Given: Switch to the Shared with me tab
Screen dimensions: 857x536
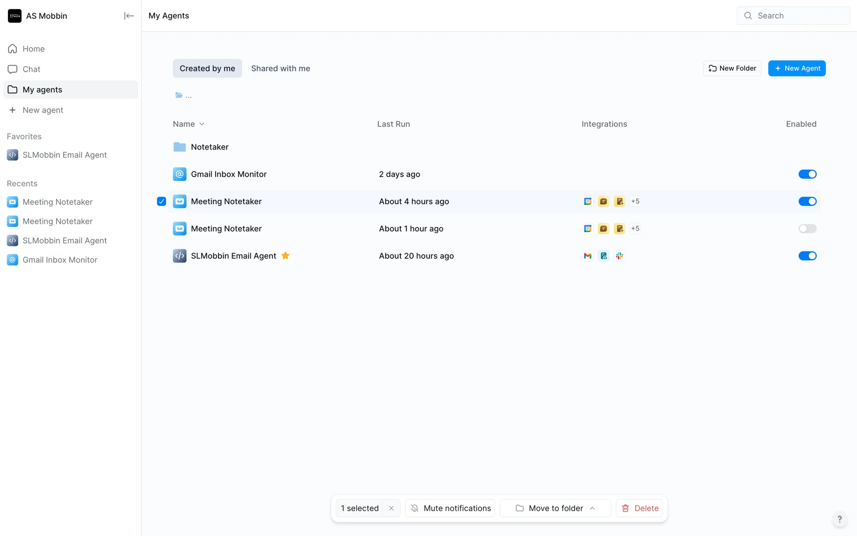Looking at the screenshot, I should click(280, 68).
